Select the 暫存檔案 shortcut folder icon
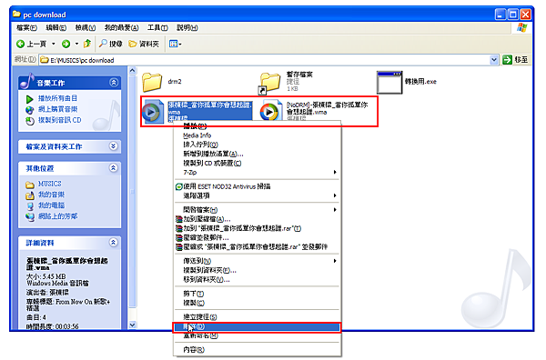546x360 pixels. tap(269, 83)
